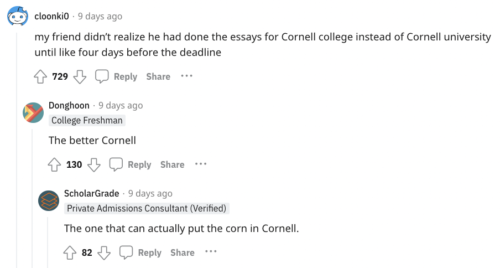
Task: Reply to Donghoon's comment
Action: [x=131, y=164]
